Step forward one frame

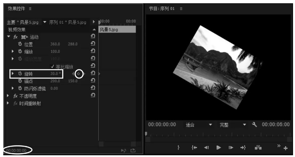[231, 148]
